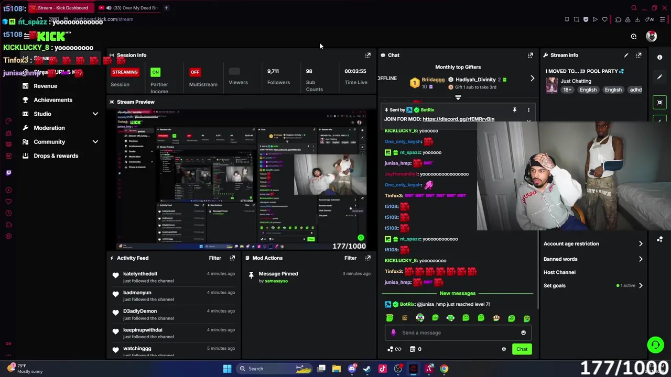
Task: Open the browser AI button
Action: [x=650, y=19]
